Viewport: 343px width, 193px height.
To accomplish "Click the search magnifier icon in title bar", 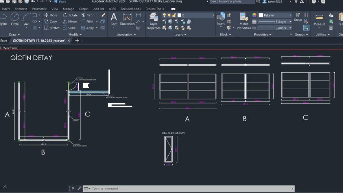I will tap(258, 2).
